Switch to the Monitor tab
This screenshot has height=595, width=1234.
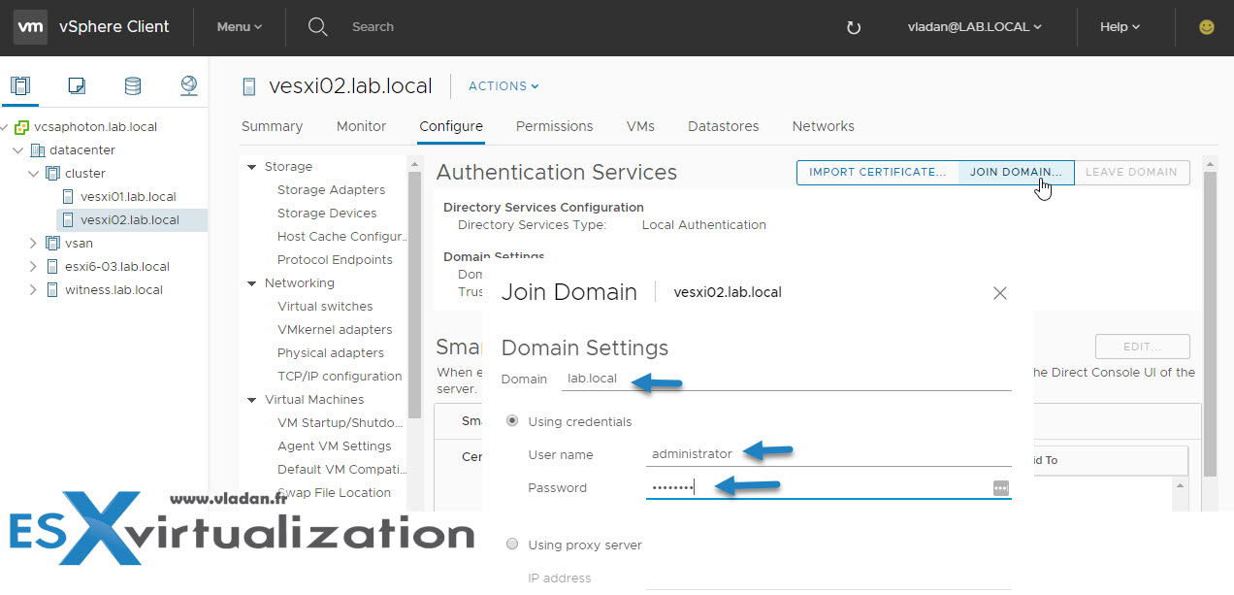click(361, 126)
